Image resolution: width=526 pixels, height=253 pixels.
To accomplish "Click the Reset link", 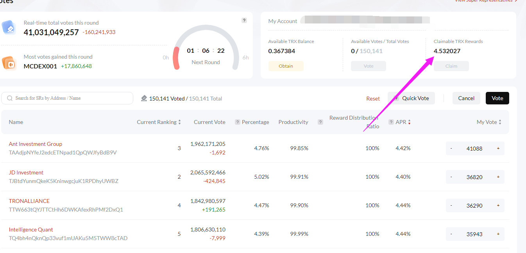I will click(373, 99).
